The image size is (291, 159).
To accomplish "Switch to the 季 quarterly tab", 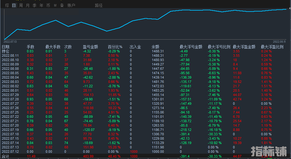I will pyautogui.click(x=35, y=5).
